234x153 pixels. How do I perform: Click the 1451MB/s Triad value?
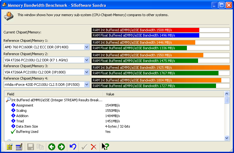(x=113, y=121)
